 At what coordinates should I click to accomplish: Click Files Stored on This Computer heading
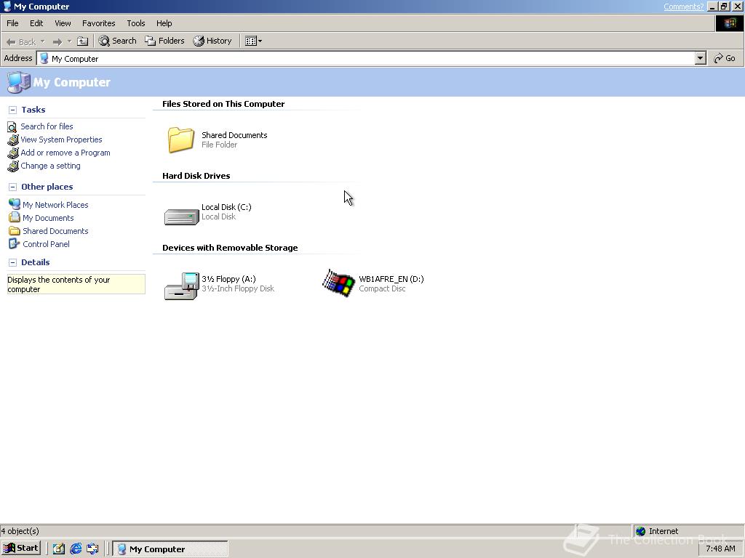(x=223, y=104)
